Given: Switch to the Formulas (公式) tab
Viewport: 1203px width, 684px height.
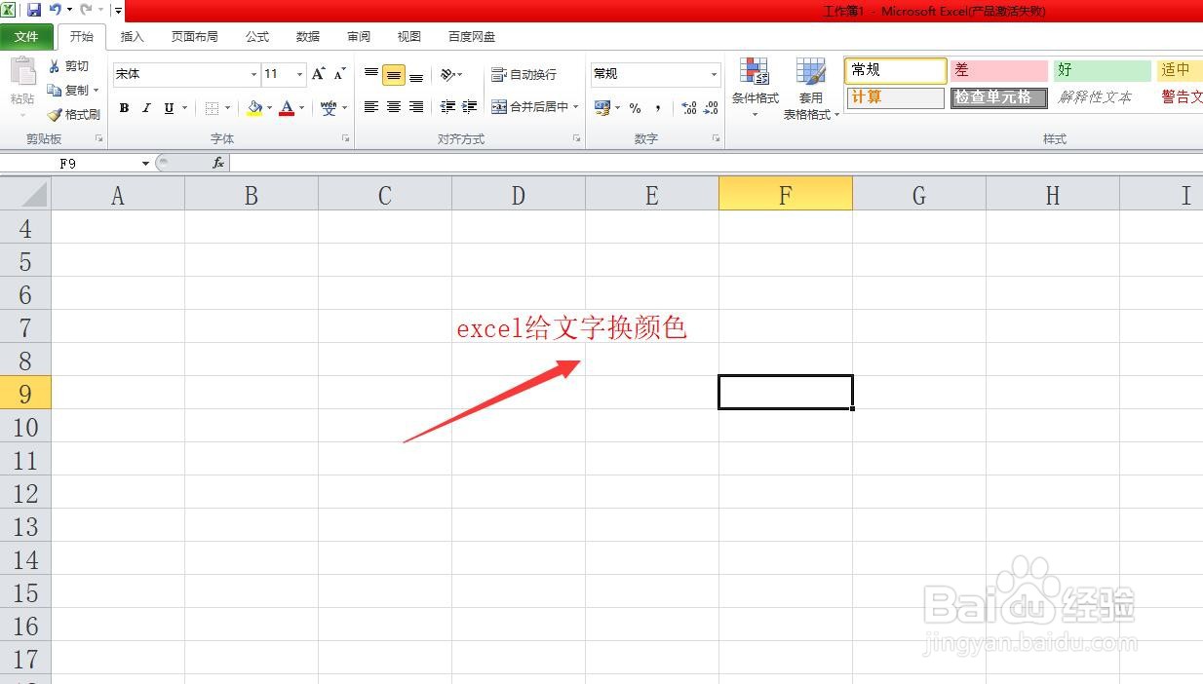Looking at the screenshot, I should coord(257,36).
